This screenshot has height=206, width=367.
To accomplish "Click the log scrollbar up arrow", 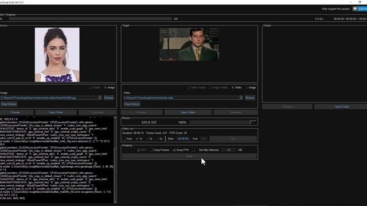I will pos(115,118).
